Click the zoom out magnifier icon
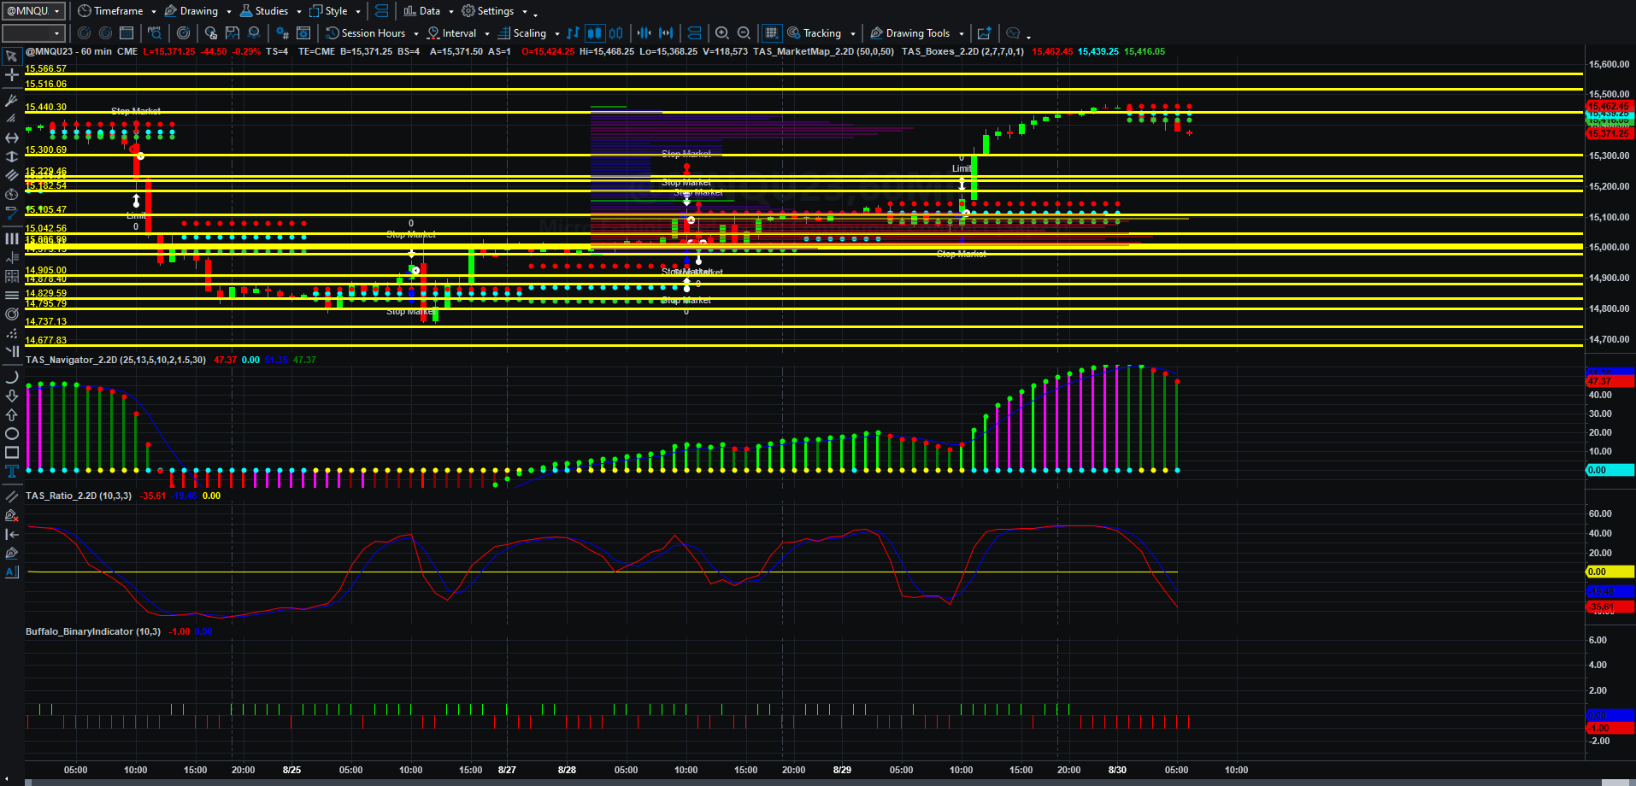Screen dimensions: 1636x786 click(x=744, y=33)
